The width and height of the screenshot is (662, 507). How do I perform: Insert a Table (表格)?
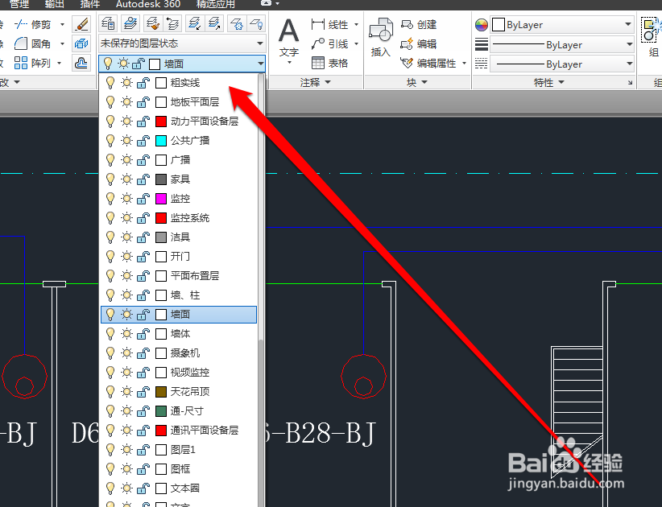coord(329,64)
